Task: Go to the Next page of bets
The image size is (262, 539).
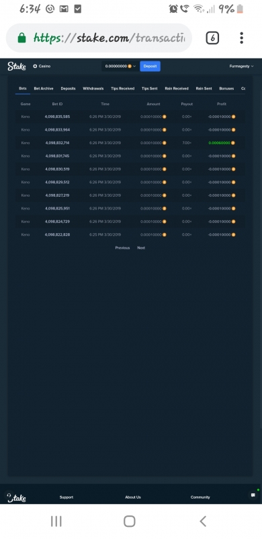Action: click(141, 248)
